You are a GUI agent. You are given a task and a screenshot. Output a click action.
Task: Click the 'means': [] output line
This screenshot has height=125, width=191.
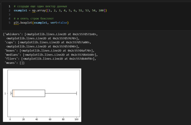[15, 63]
